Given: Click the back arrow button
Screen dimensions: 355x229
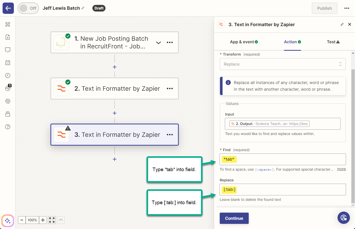Looking at the screenshot, I should tap(8, 8).
